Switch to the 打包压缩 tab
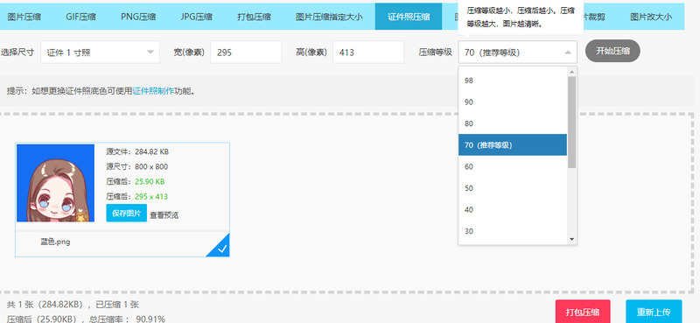The image size is (700, 323). (254, 17)
